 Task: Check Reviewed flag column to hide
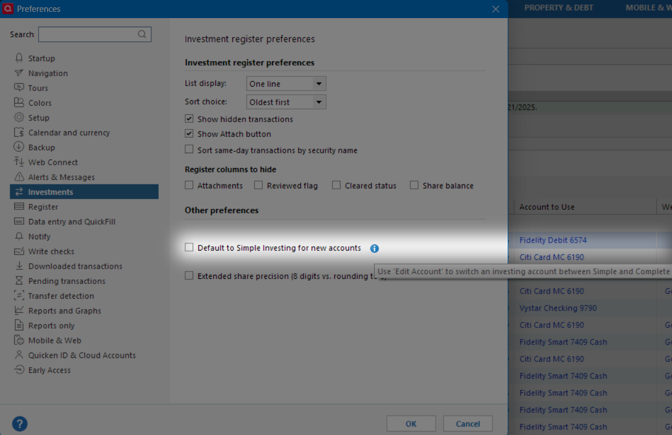pyautogui.click(x=258, y=185)
